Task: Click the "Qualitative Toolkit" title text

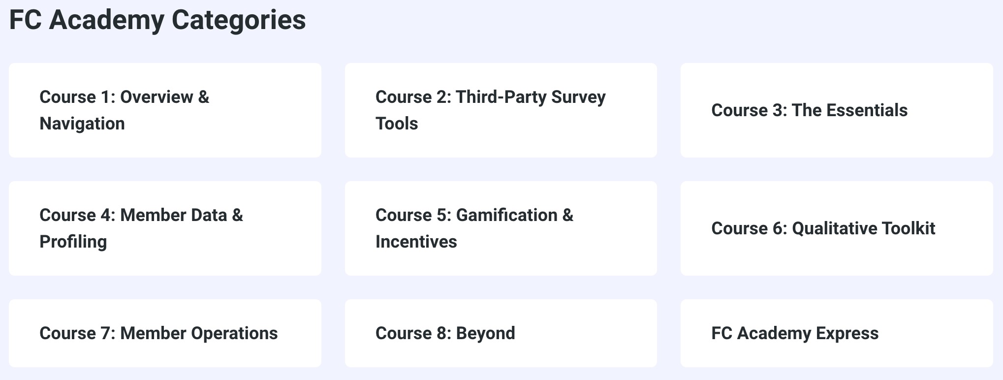Action: (x=863, y=228)
